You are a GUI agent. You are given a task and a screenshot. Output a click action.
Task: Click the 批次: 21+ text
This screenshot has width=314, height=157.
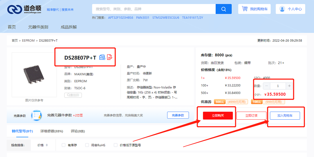(276, 63)
